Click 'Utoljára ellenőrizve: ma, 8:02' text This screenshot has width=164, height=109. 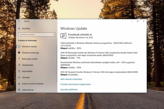coord(80,38)
